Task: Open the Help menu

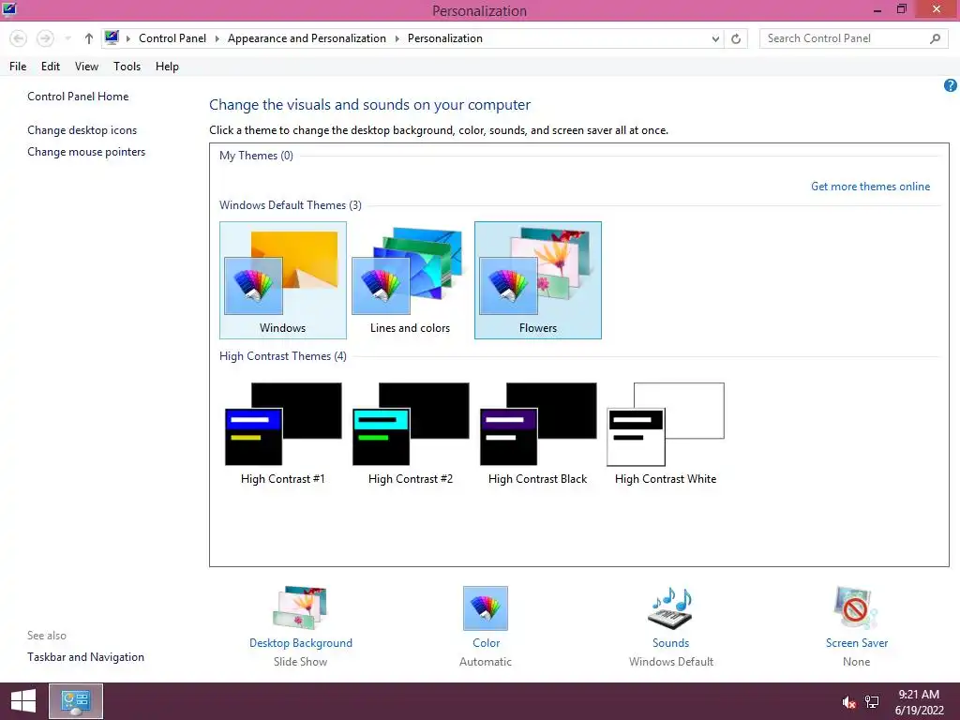Action: 167,67
